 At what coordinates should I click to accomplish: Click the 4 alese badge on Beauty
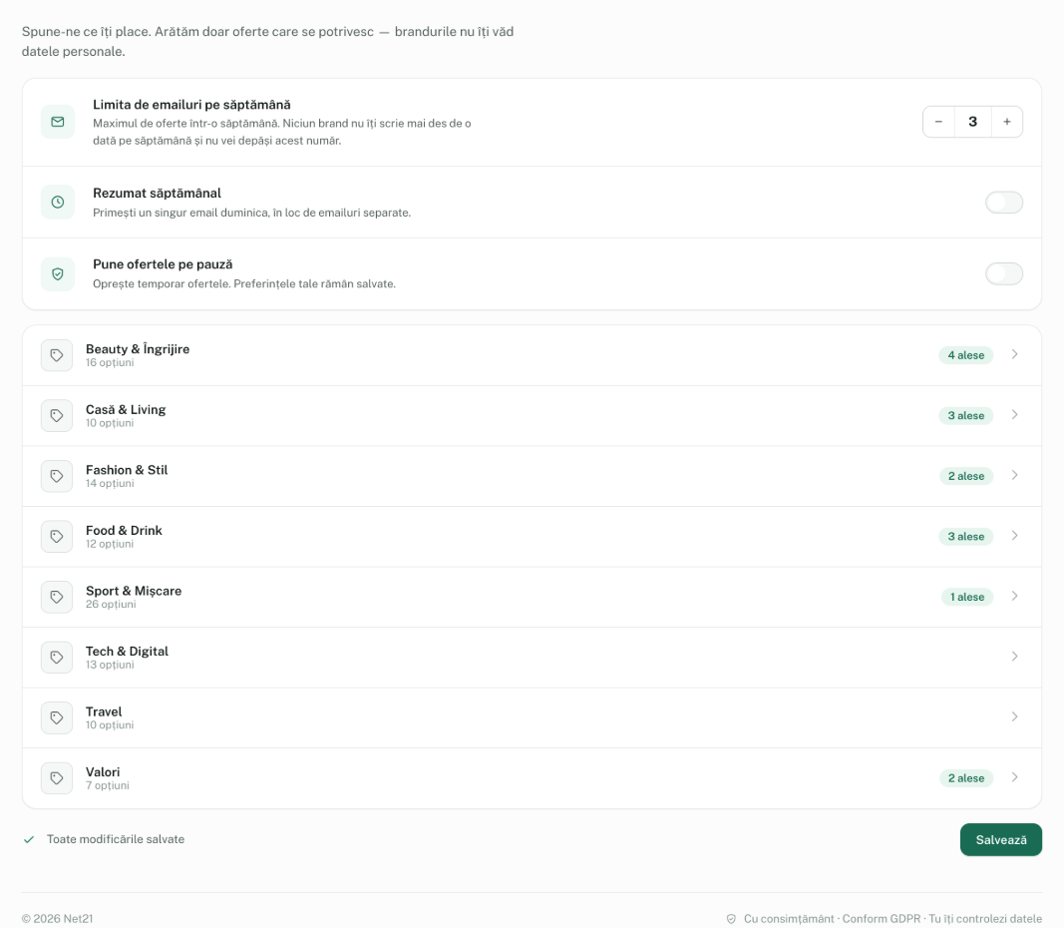965,355
